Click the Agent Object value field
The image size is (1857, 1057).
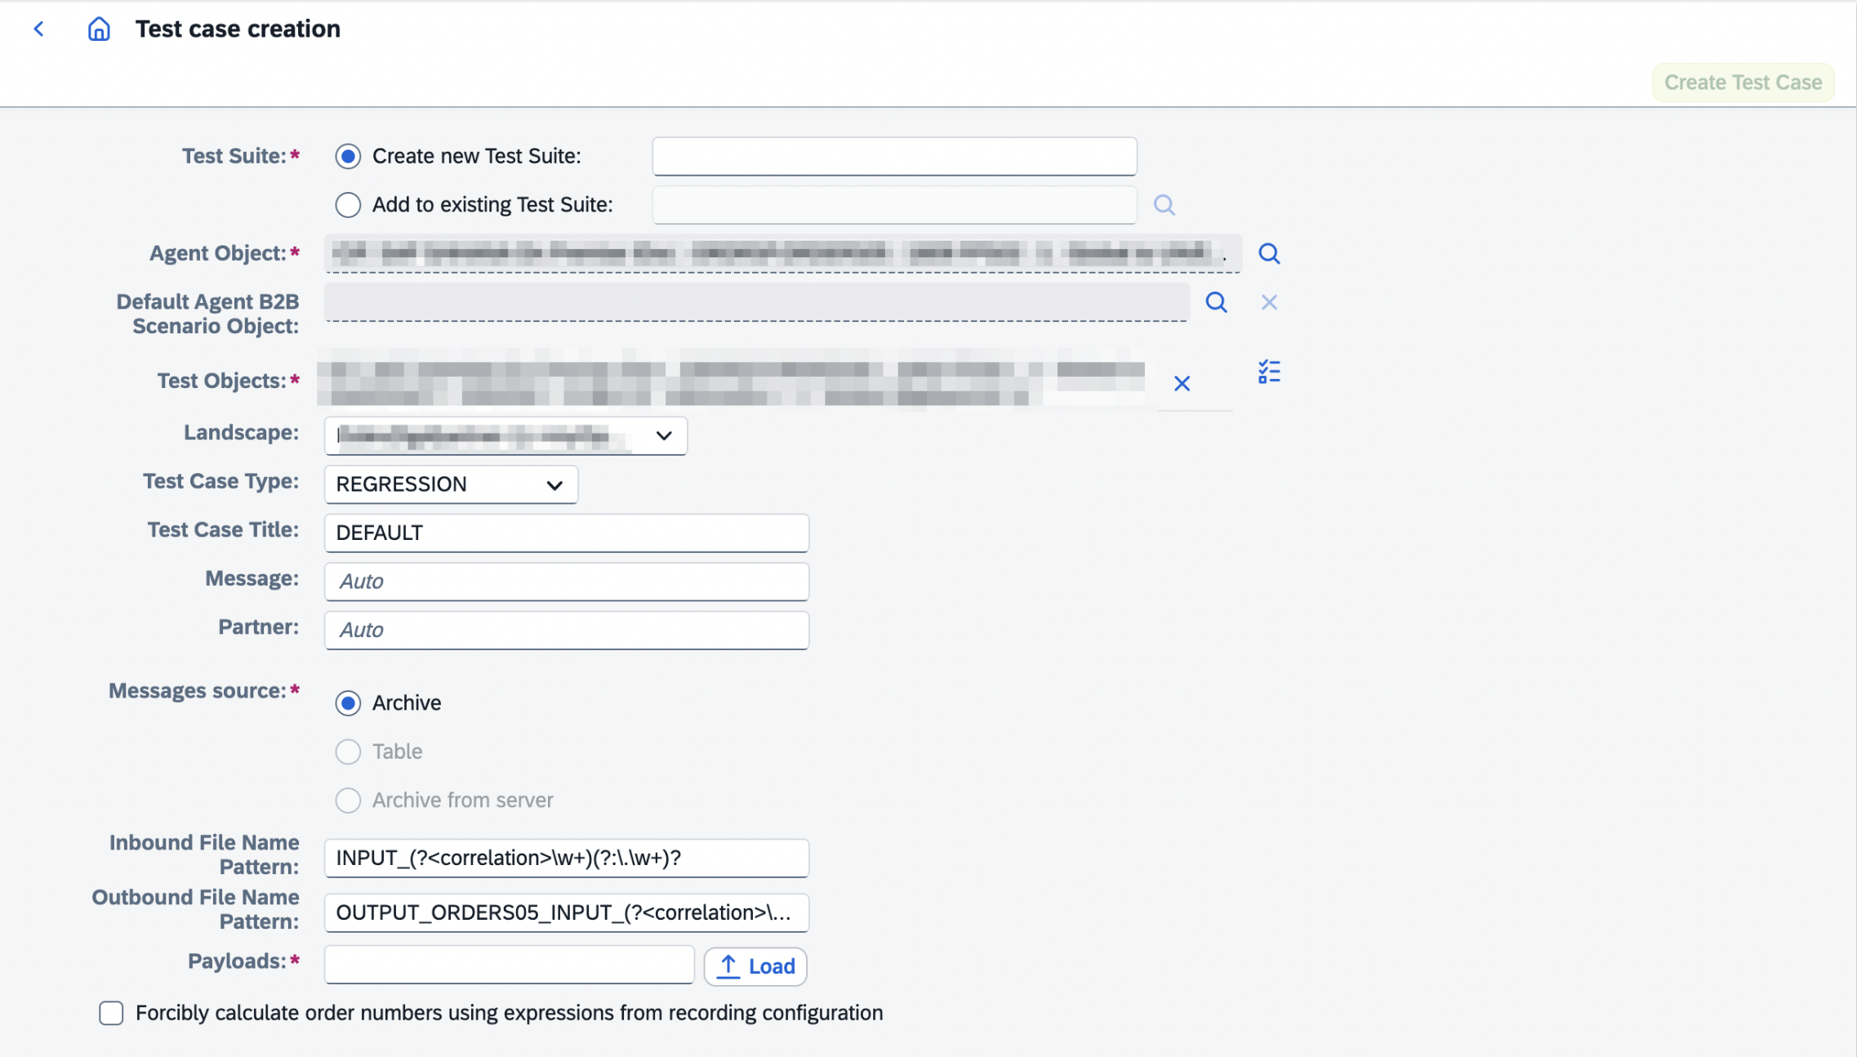783,253
